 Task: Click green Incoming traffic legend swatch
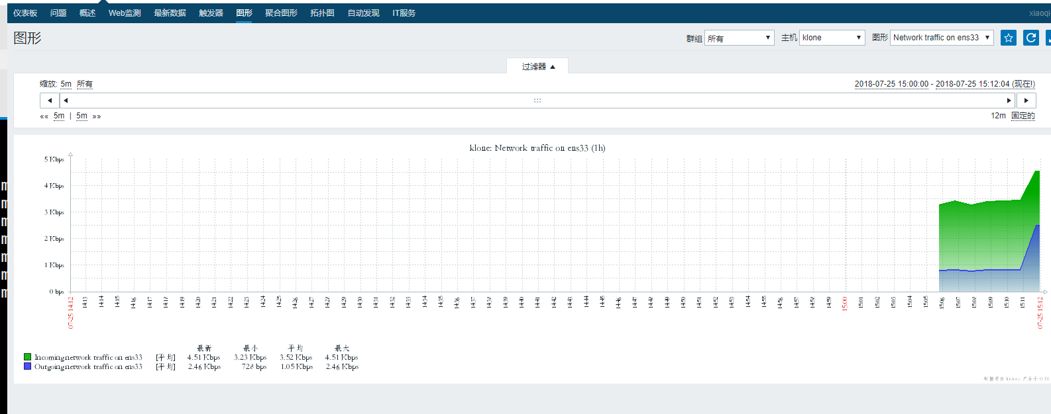tap(27, 357)
